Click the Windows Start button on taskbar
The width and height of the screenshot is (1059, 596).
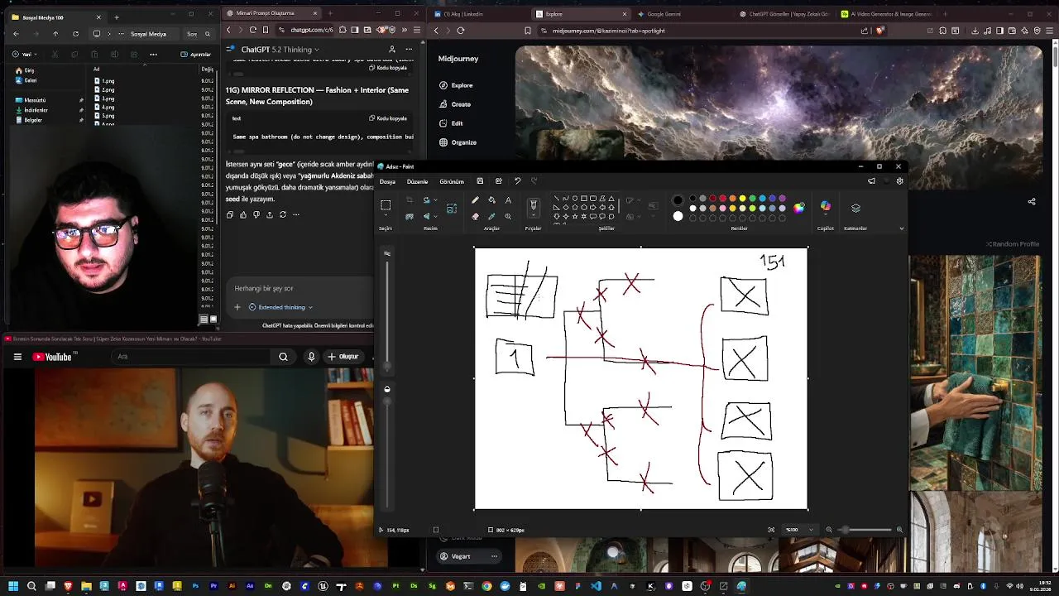click(x=13, y=586)
